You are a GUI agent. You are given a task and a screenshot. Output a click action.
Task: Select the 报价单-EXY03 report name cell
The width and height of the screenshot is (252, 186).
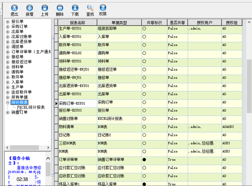[77, 112]
